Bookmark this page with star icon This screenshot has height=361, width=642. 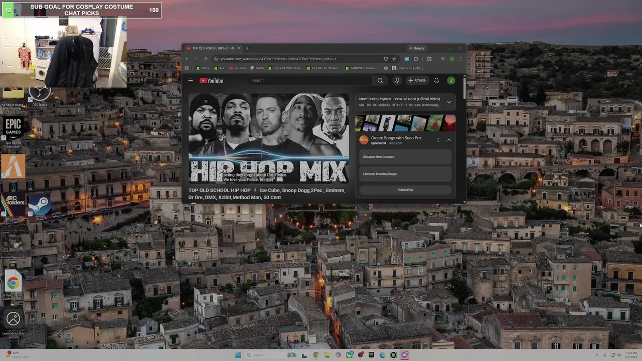pos(394,59)
